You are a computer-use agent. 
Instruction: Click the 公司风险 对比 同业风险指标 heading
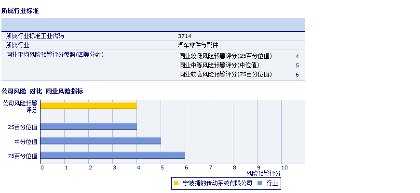pos(42,91)
